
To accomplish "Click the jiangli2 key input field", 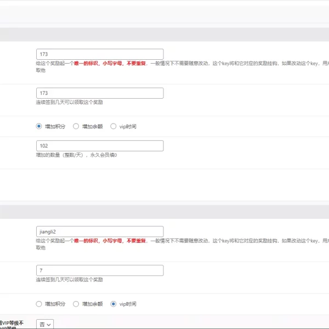I will click(x=99, y=232).
